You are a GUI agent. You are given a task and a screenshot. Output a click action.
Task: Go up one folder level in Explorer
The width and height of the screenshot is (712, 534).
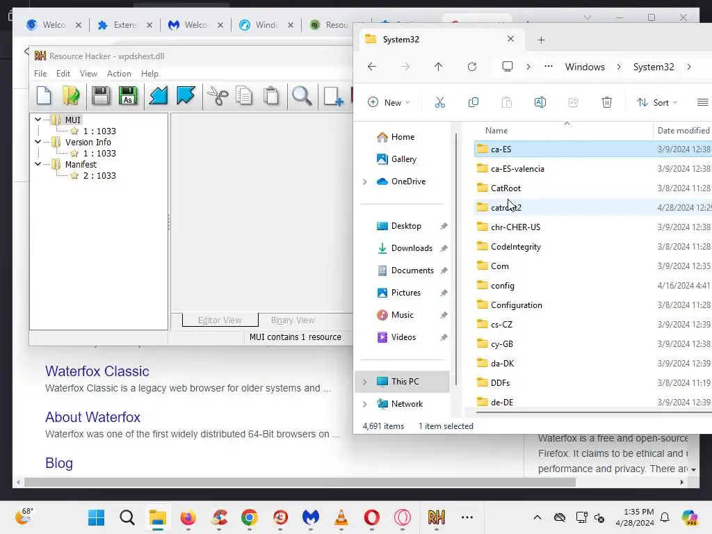coord(438,67)
